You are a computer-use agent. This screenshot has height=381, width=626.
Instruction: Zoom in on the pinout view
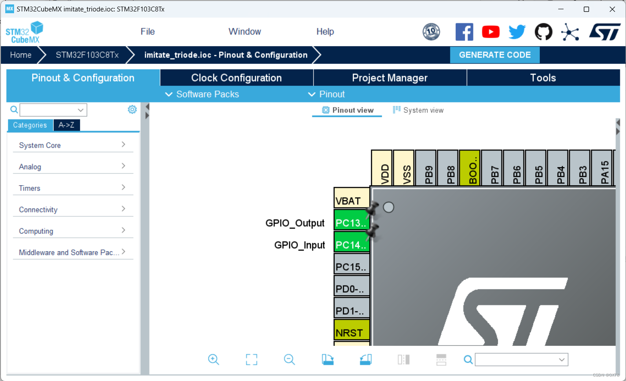click(213, 359)
